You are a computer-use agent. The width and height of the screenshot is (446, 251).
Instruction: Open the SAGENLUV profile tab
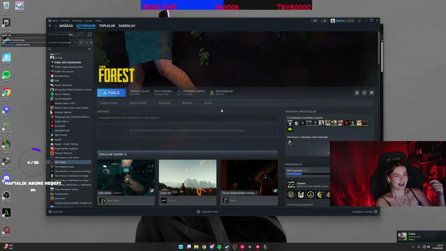point(127,26)
